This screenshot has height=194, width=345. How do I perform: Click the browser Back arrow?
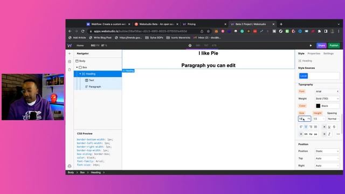[x=70, y=31]
